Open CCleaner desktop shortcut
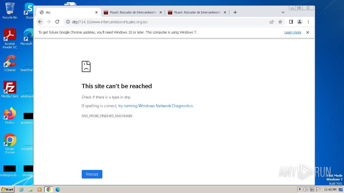The height and width of the screenshot is (193, 344). coord(10,63)
